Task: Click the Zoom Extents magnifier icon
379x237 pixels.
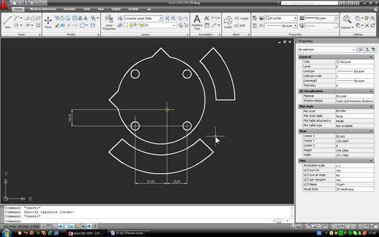Action: coord(347,19)
